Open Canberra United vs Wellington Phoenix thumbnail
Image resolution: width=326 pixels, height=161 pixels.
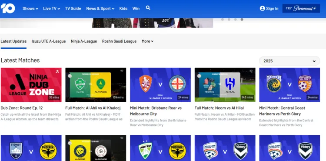pyautogui.click(x=160, y=148)
